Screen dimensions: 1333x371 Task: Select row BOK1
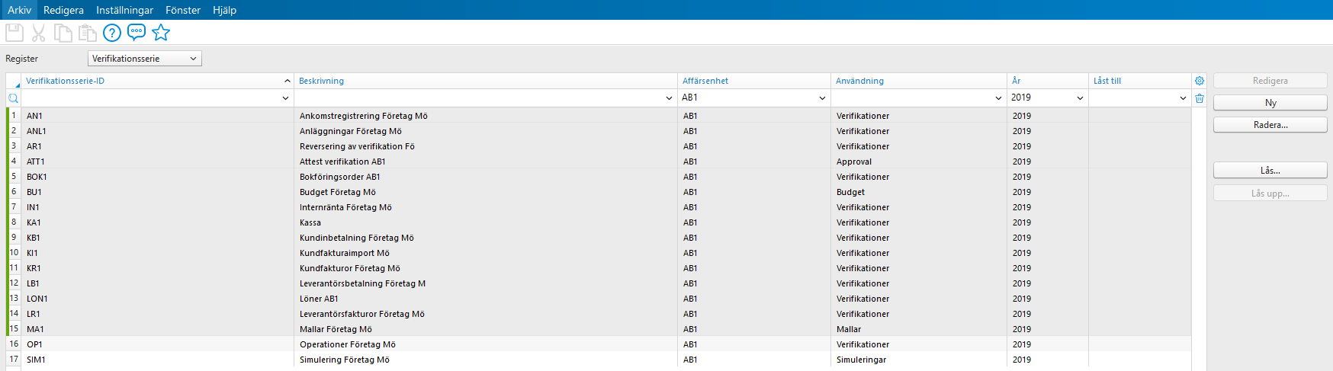point(599,177)
